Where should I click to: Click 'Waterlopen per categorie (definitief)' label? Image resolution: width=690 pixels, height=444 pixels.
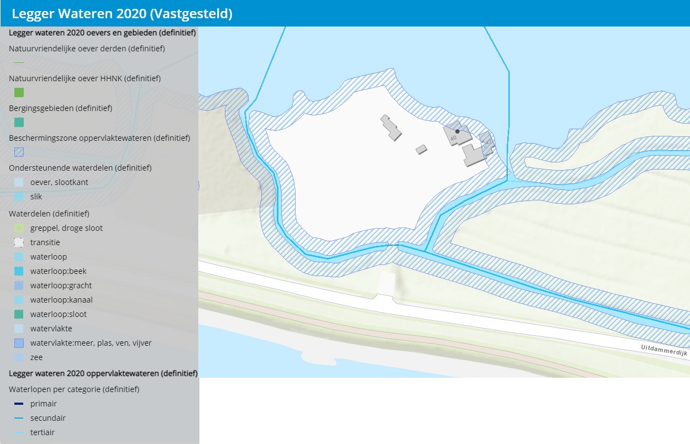coord(74,389)
